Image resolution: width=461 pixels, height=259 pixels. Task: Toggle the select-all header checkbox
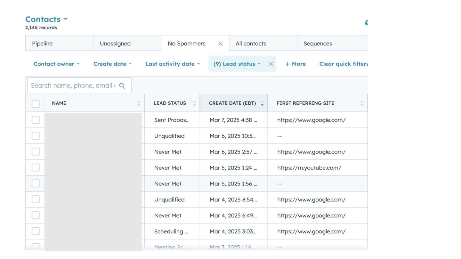[x=36, y=104]
